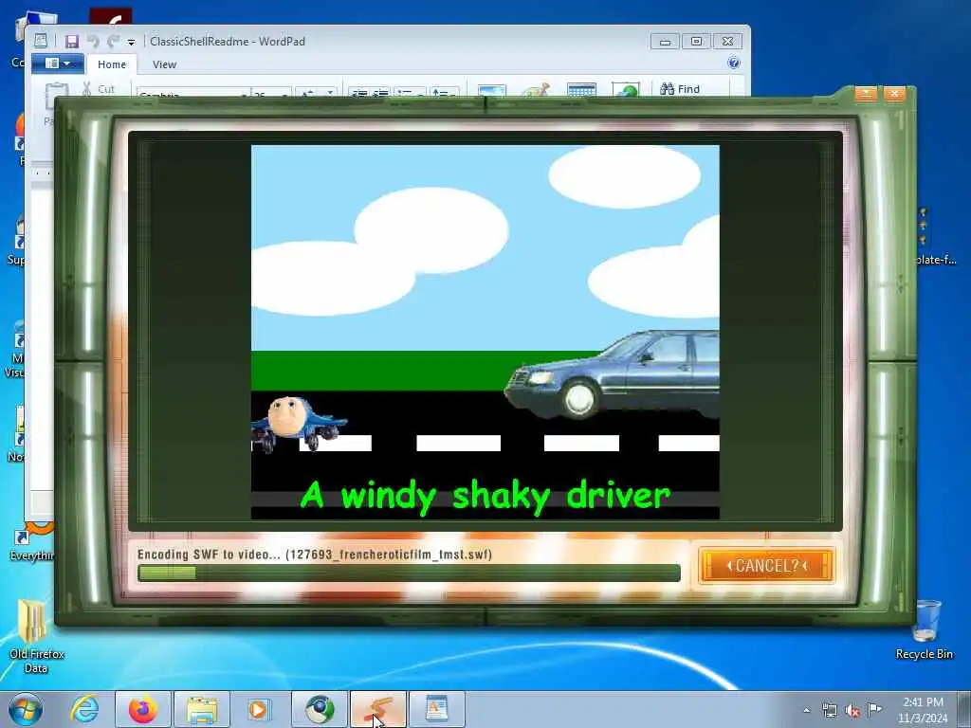Open Windows Explorer from taskbar
Screen dimensions: 971x728
201,709
